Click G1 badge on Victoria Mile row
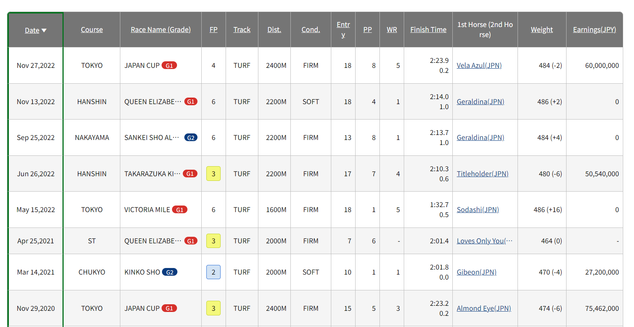 [180, 210]
